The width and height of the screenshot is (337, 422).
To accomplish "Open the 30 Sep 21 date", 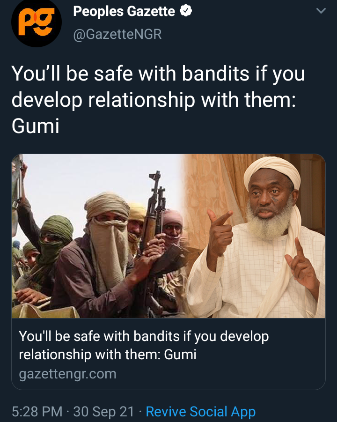I will (x=103, y=412).
